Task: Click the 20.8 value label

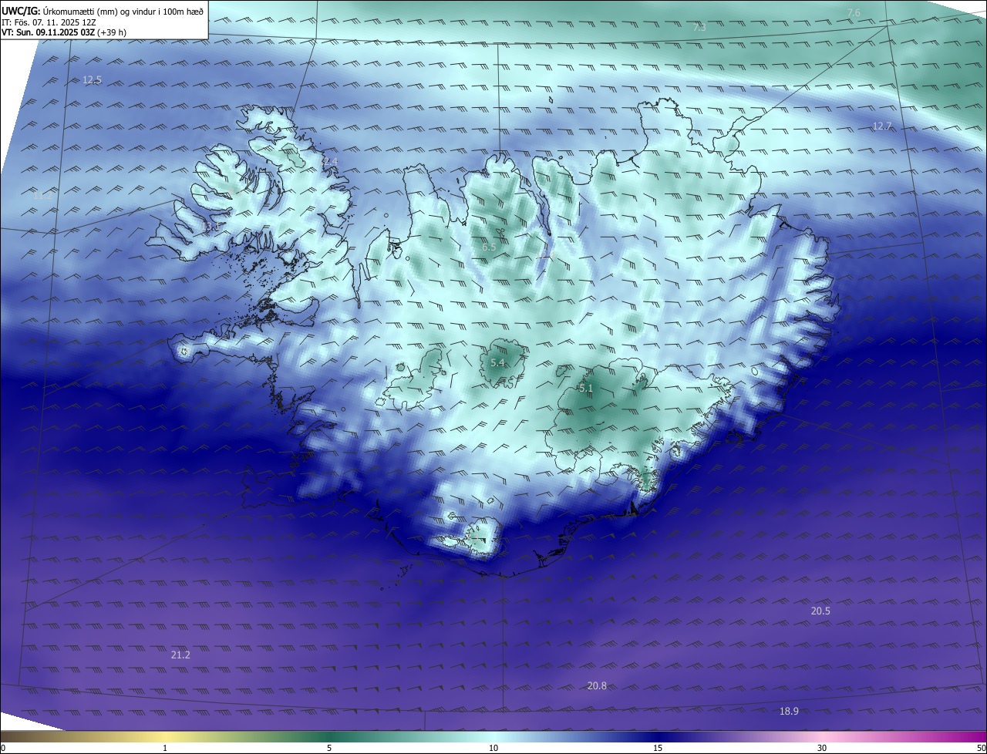Action: [x=597, y=685]
